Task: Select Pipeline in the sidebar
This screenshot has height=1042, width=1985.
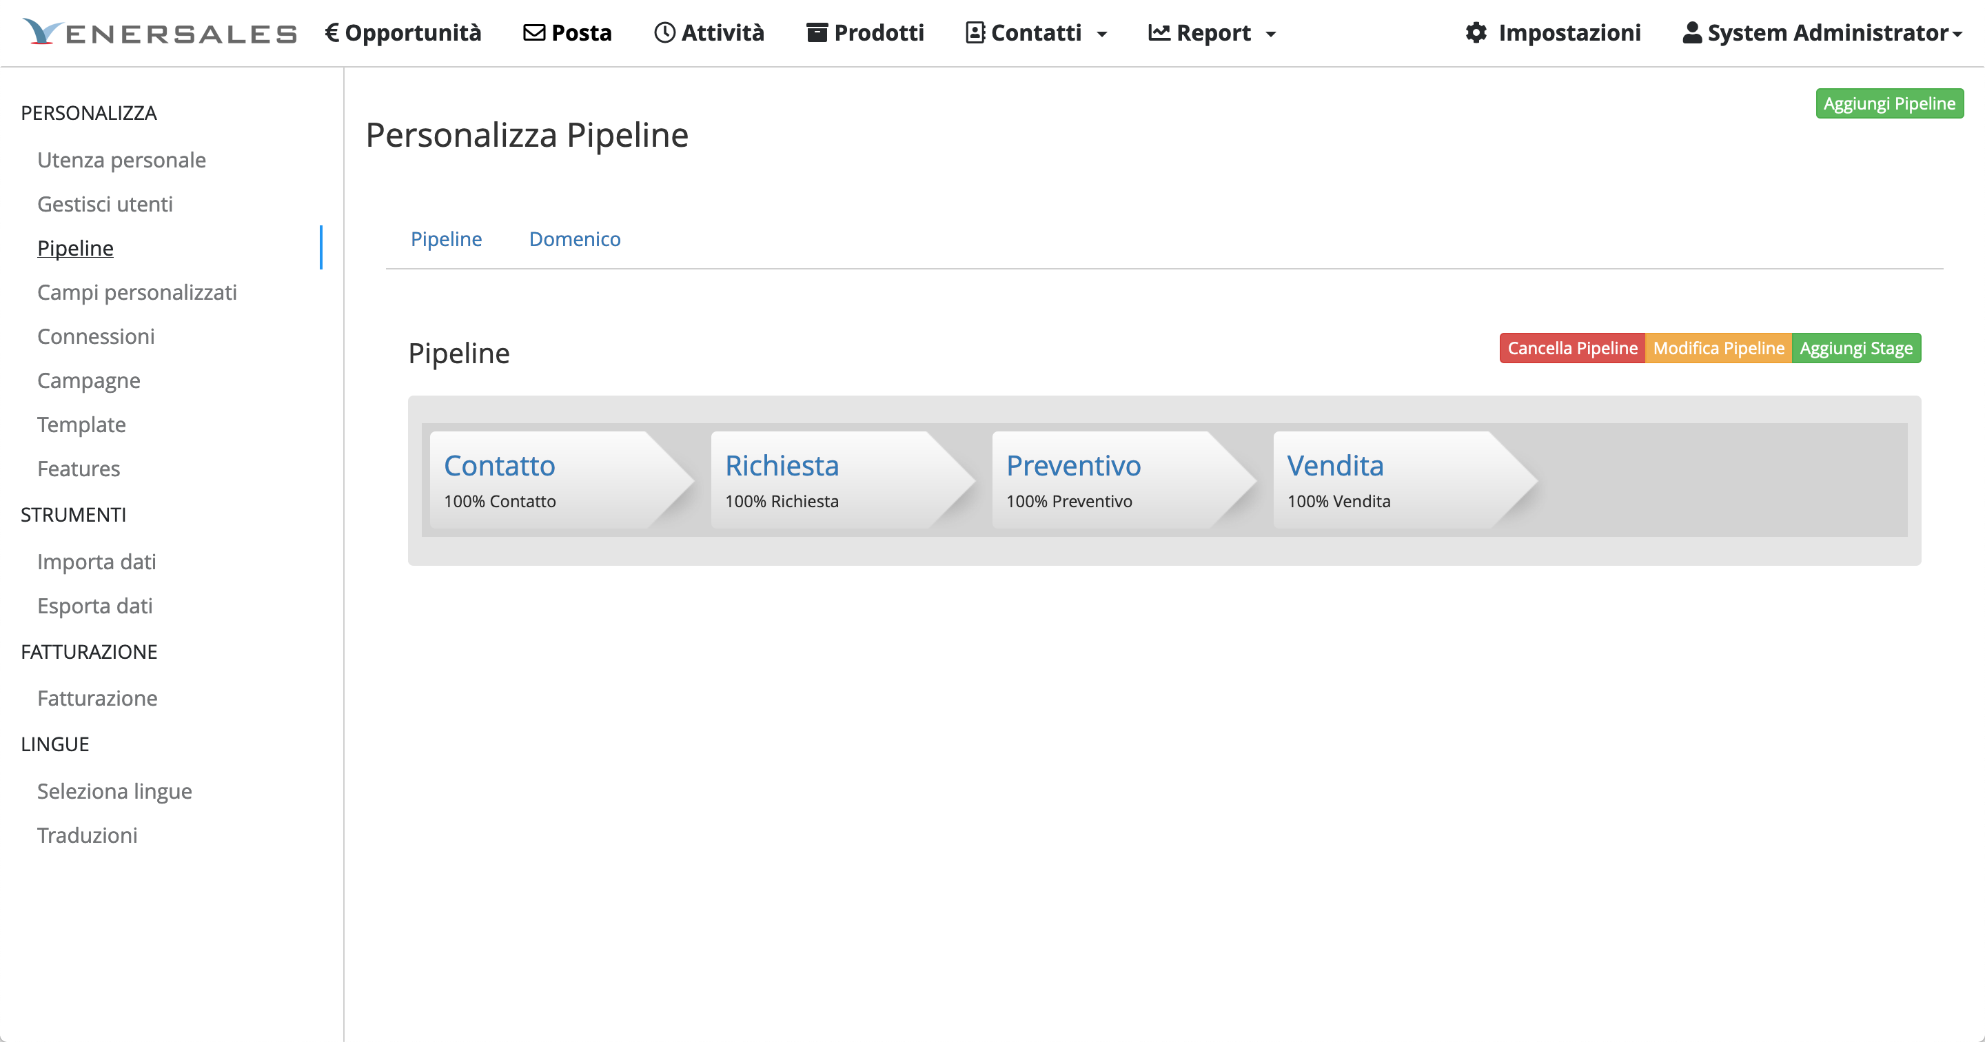Action: tap(76, 248)
